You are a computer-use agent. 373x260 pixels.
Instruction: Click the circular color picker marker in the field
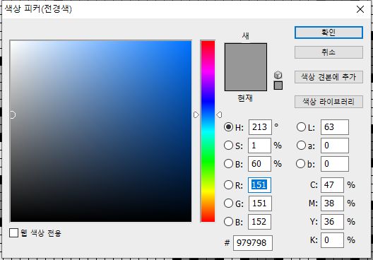tap(13, 115)
